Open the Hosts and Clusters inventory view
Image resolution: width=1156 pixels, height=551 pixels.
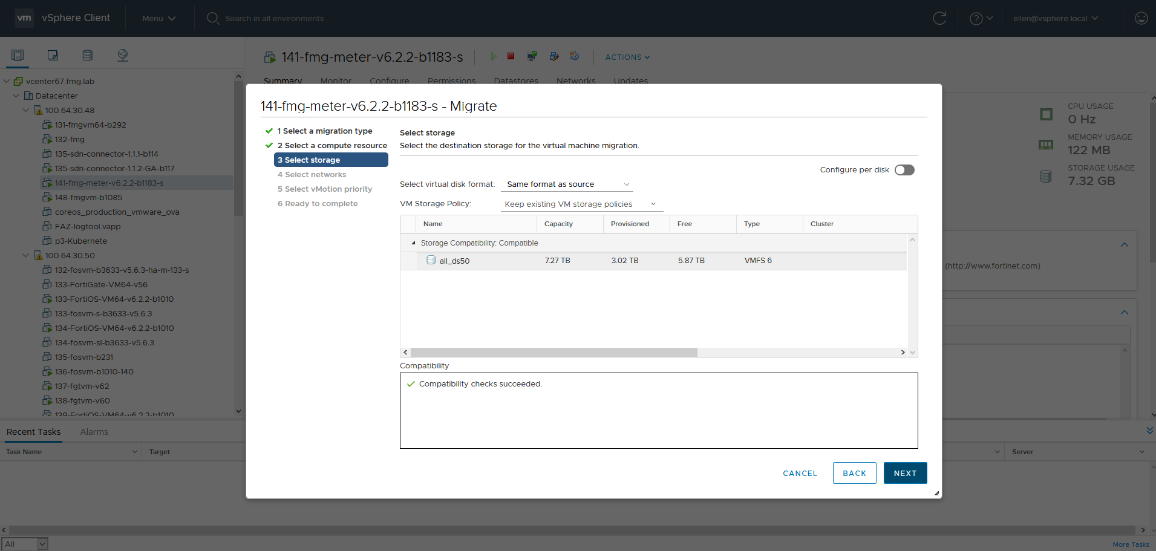pos(18,56)
